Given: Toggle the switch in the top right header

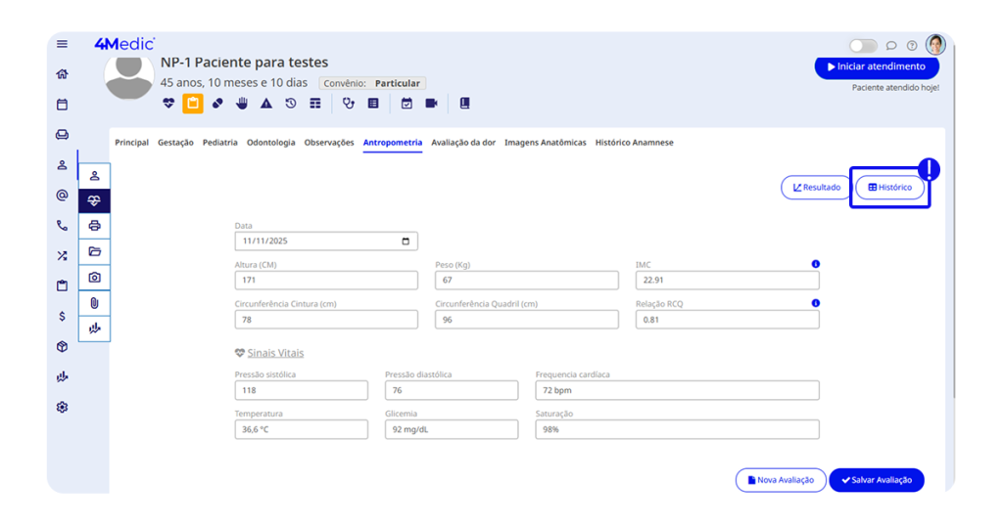Looking at the screenshot, I should click(x=863, y=46).
